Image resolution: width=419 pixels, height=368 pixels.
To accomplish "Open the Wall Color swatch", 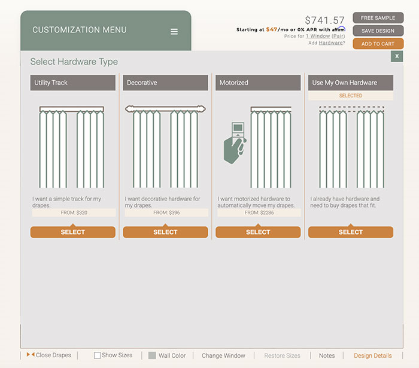I will tap(152, 355).
